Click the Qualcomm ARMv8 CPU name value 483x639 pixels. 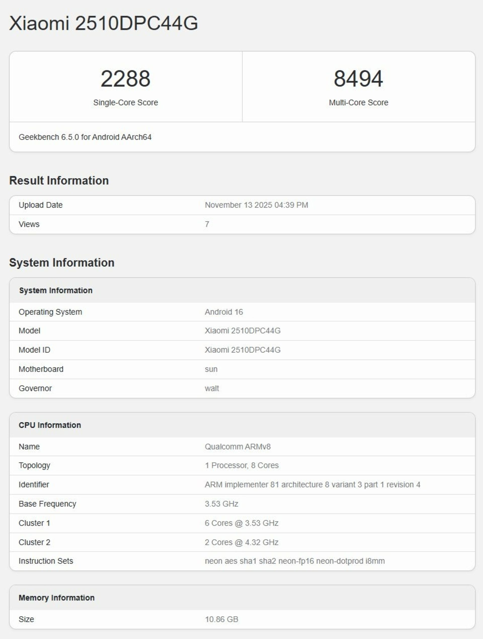(x=238, y=447)
